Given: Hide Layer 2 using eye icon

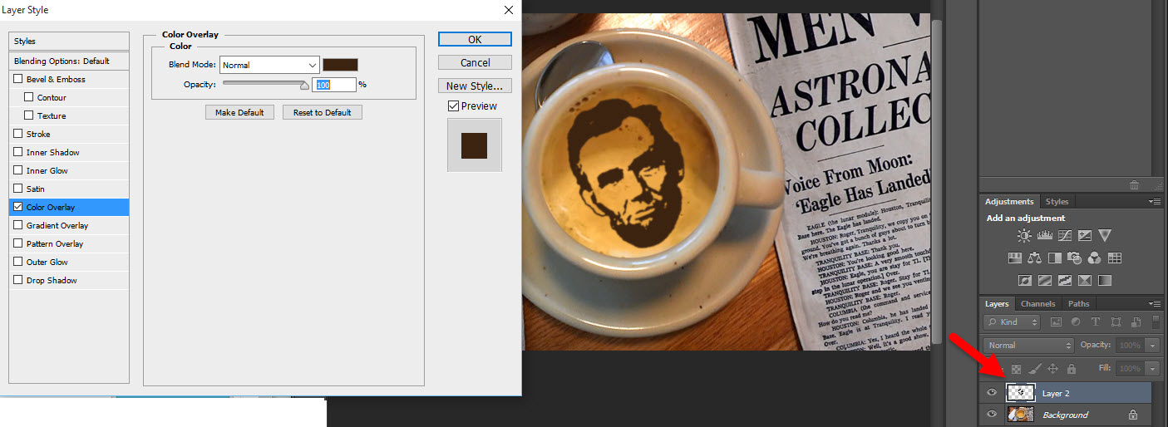Looking at the screenshot, I should (x=992, y=393).
